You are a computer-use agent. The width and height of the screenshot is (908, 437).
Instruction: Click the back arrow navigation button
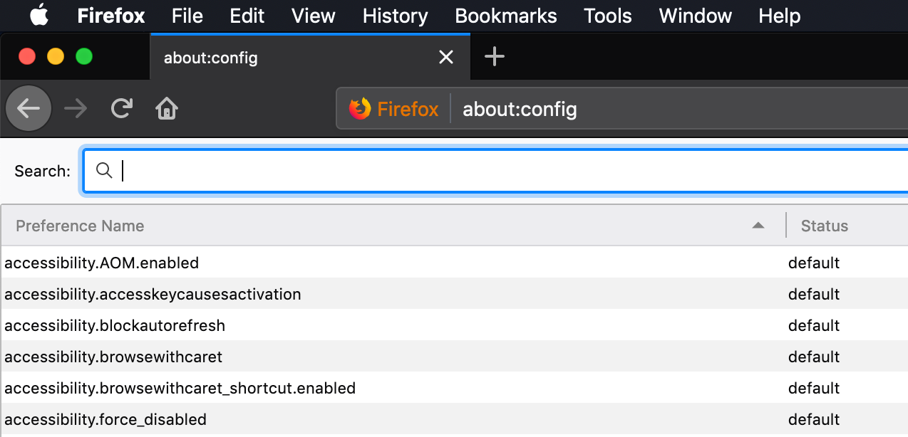pyautogui.click(x=29, y=109)
